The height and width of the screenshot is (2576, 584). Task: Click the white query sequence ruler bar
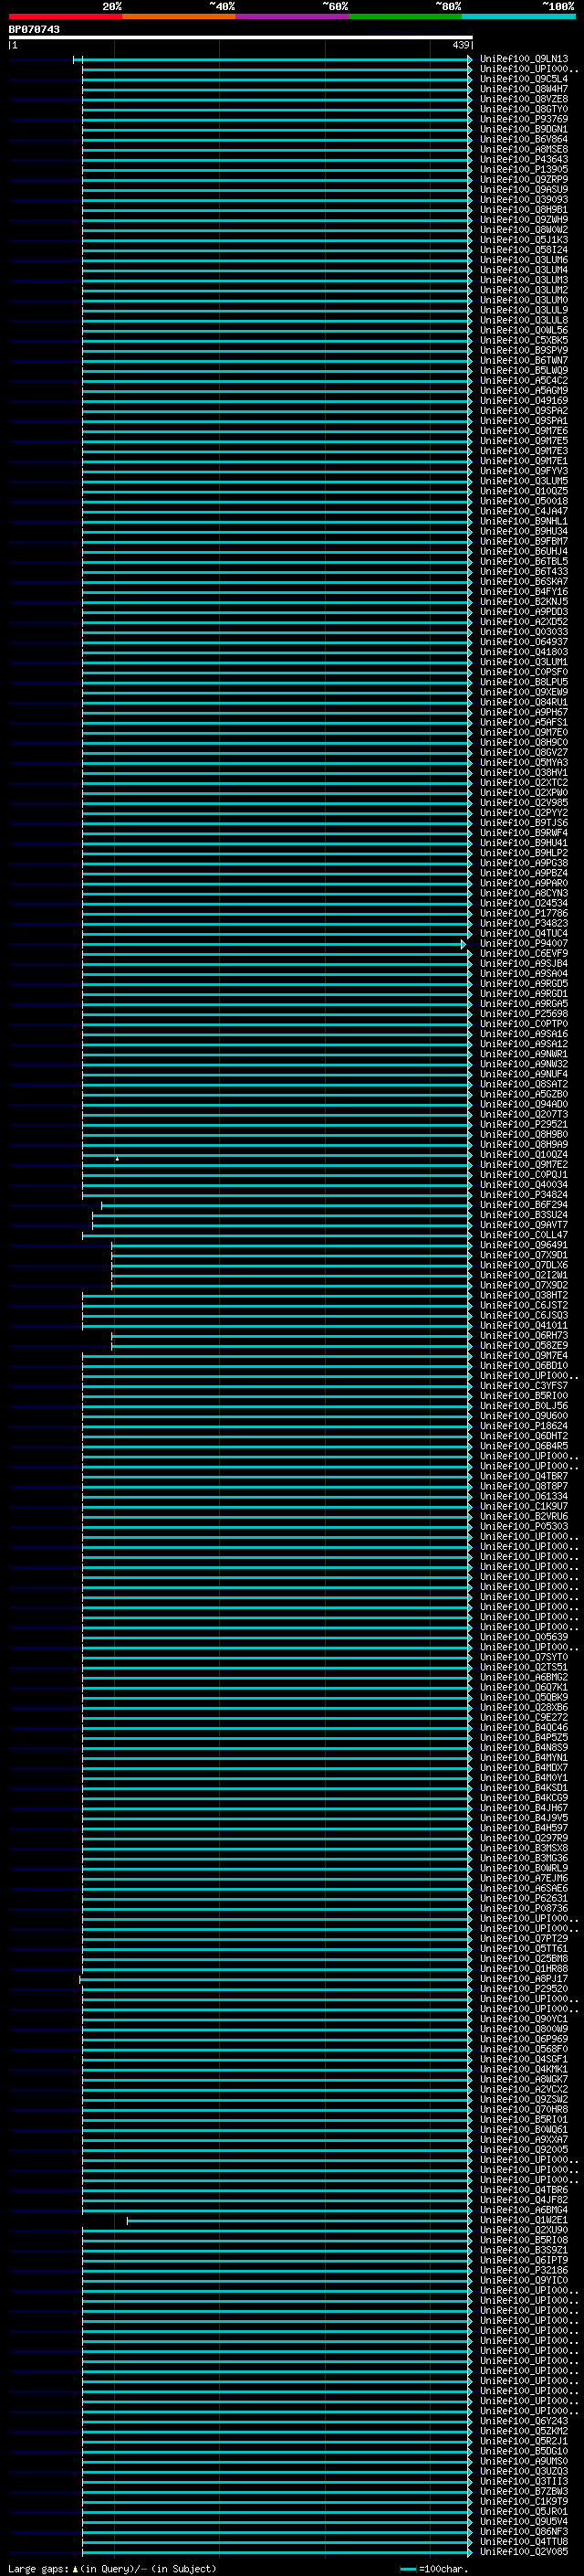(241, 37)
